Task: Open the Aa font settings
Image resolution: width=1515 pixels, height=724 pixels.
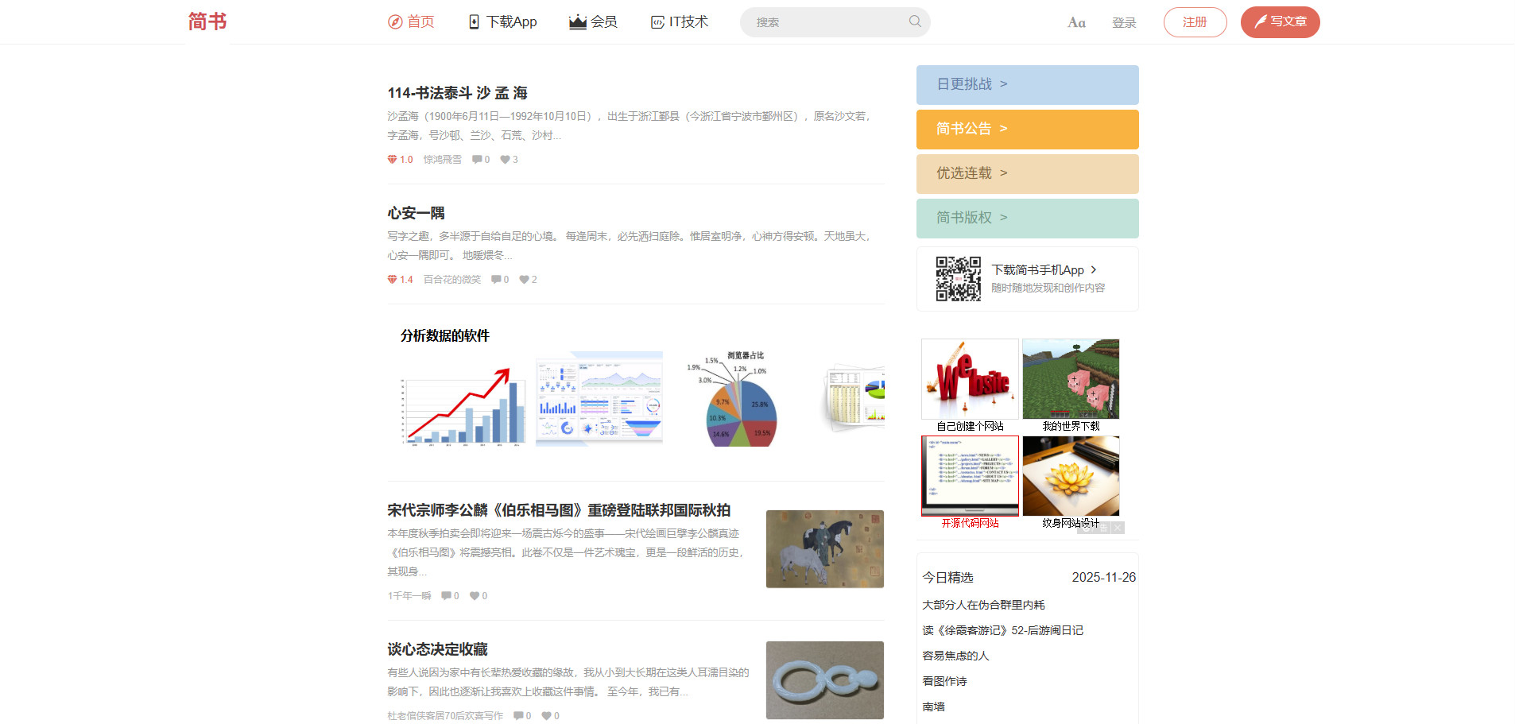Action: (x=1076, y=22)
